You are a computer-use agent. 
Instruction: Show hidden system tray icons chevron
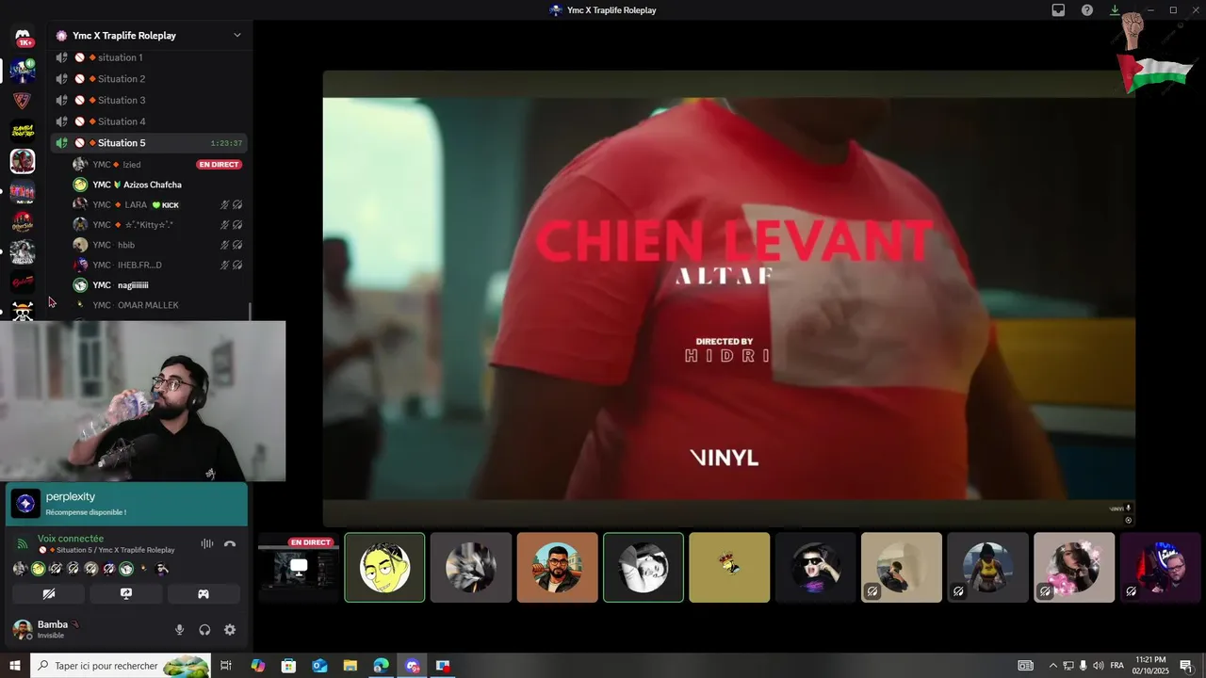pos(1053,666)
